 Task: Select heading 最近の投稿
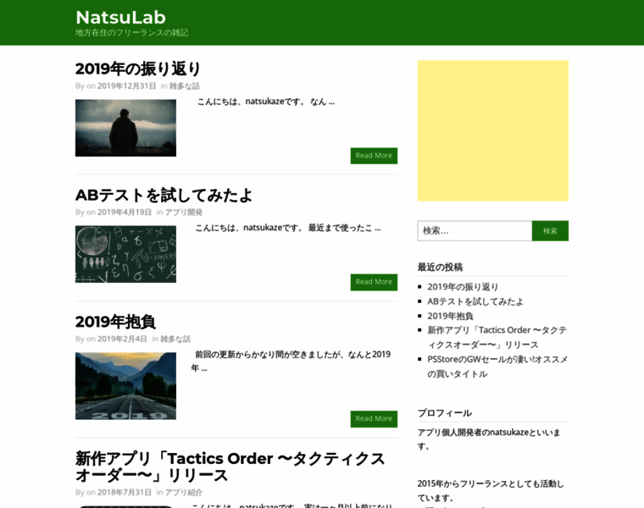tap(441, 268)
